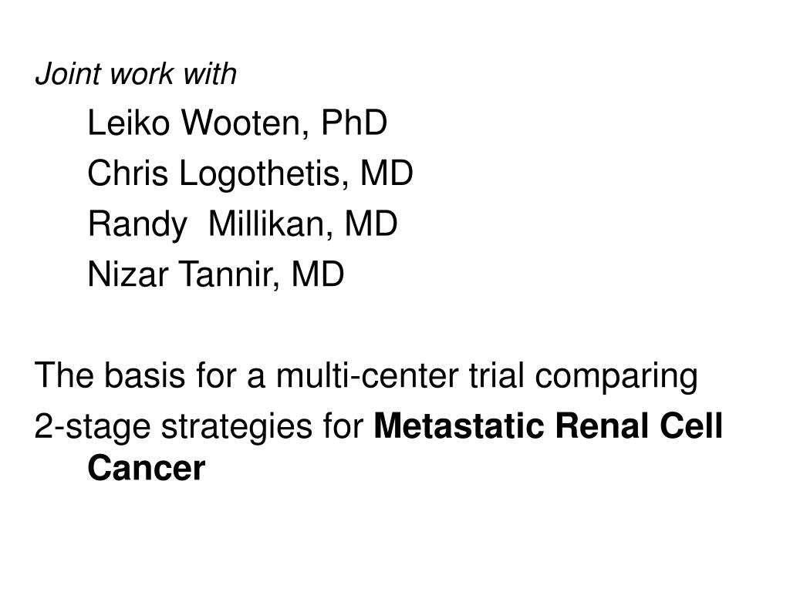Screen dimensions: 790x592
Task: Click 'PhD' after Leiko Wooten
Action: tap(353, 123)
